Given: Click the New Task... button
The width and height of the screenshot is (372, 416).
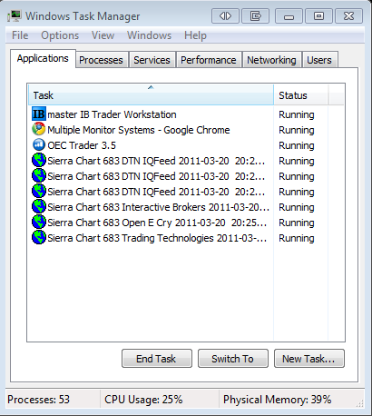Looking at the screenshot, I should (x=309, y=359).
